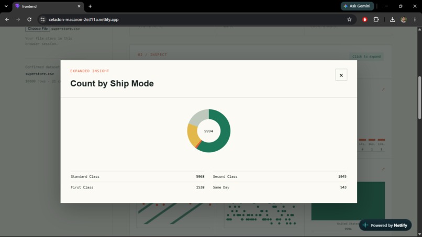Image resolution: width=422 pixels, height=237 pixels.
Task: Go back to the previous page
Action: (7, 19)
